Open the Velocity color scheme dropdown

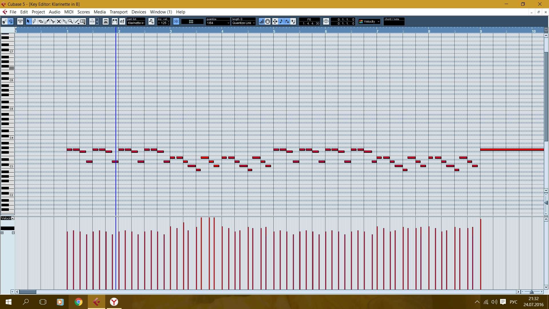369,21
